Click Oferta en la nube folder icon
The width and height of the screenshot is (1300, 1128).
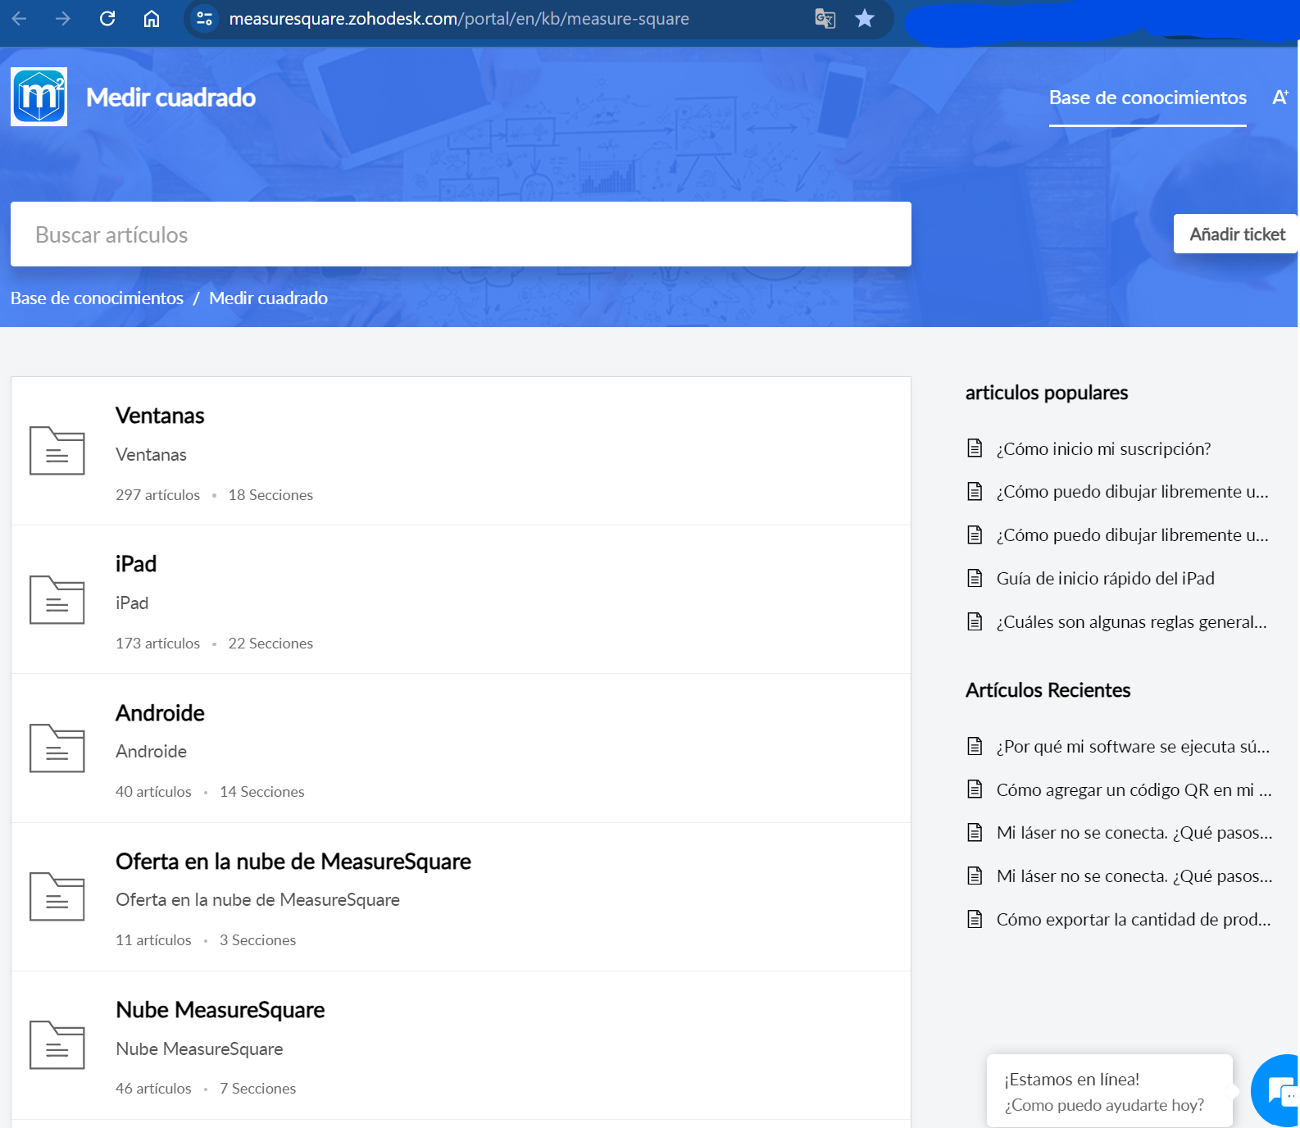tap(57, 896)
